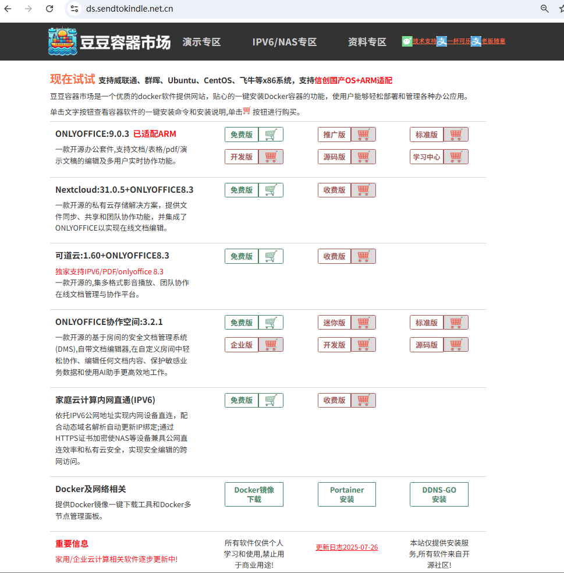The height and width of the screenshot is (573, 564).
Task: Click 家庭云计算 row 免费版 button
Action: (242, 400)
